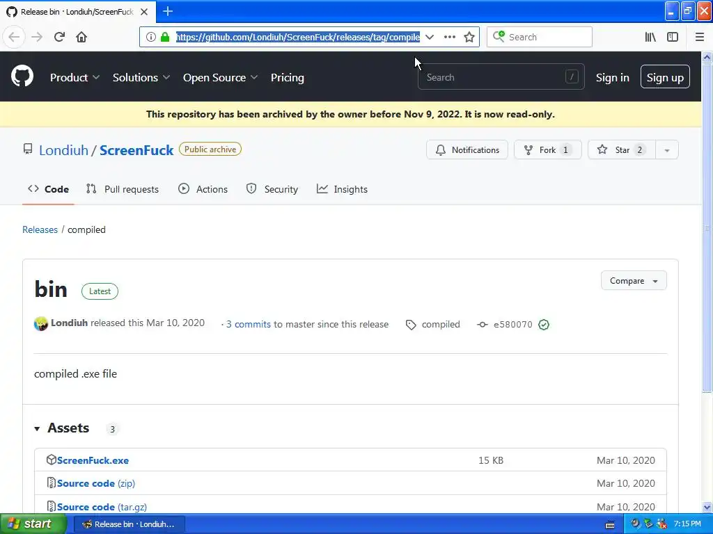This screenshot has height=534, width=713.
Task: Click the GitHub logo in header
Action: [x=22, y=76]
